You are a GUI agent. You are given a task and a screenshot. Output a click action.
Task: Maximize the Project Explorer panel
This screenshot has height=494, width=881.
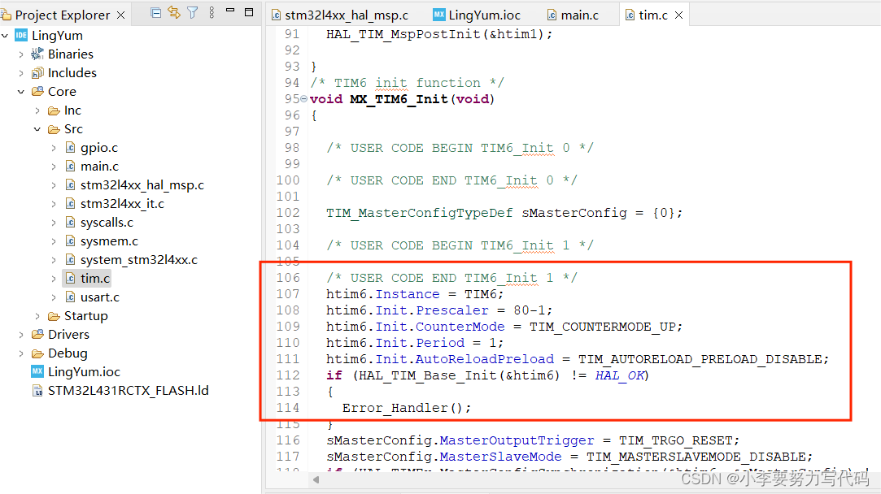point(249,11)
